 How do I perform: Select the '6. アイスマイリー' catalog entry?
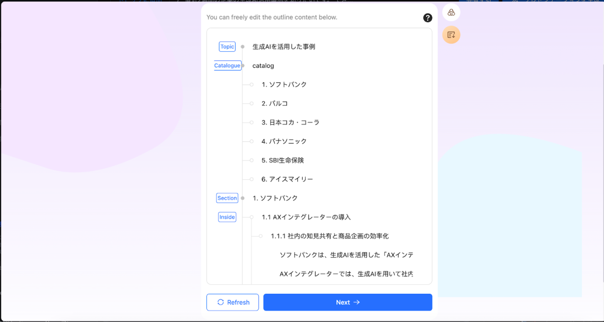coord(287,179)
